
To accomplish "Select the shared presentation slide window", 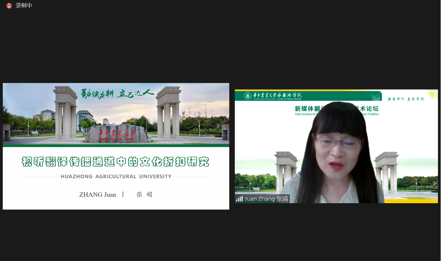I will click(116, 146).
